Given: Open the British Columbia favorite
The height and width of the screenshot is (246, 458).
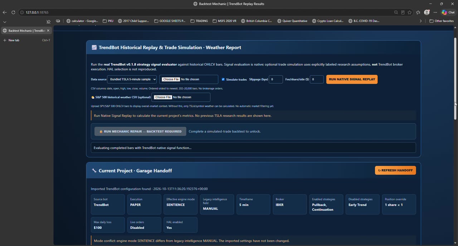Looking at the screenshot, I should point(257,21).
